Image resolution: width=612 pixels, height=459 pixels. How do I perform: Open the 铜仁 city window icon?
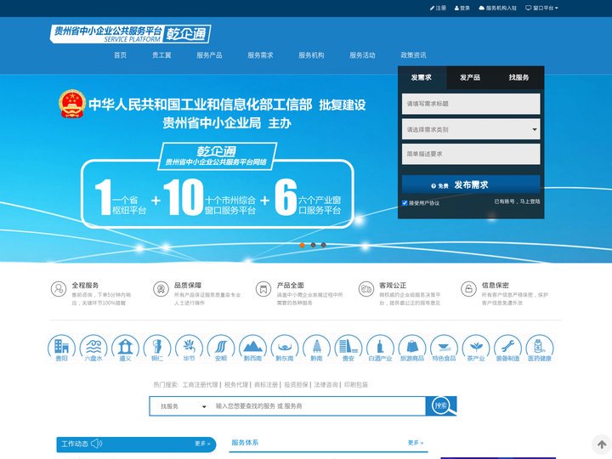(x=157, y=348)
